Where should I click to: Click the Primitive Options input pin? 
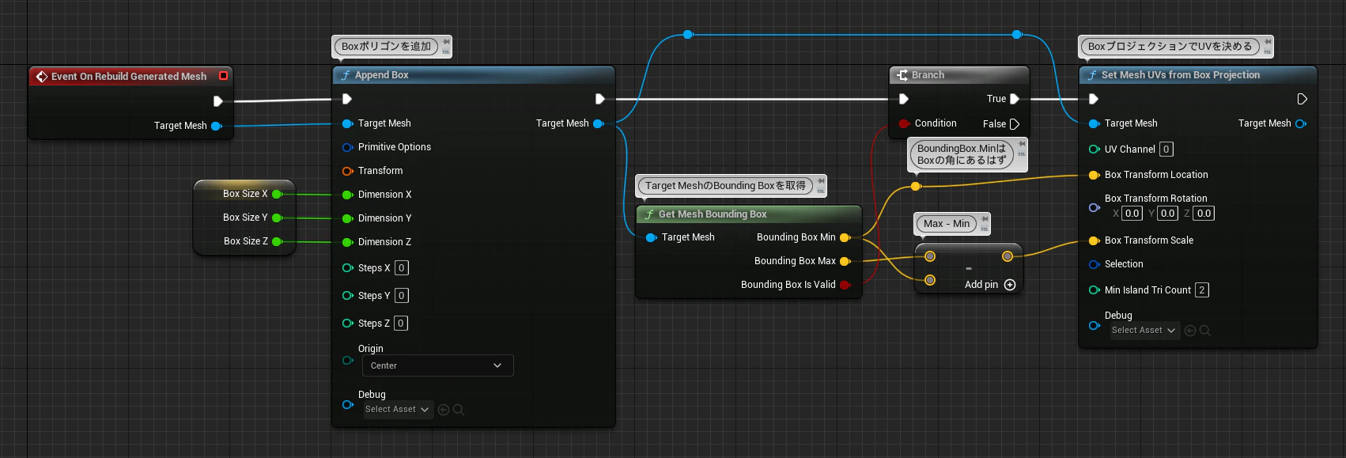click(x=347, y=147)
